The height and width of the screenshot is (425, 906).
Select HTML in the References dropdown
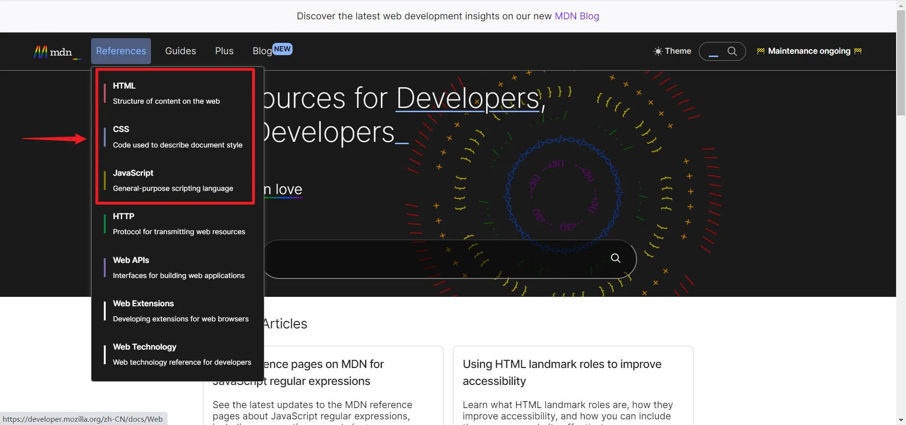[177, 93]
